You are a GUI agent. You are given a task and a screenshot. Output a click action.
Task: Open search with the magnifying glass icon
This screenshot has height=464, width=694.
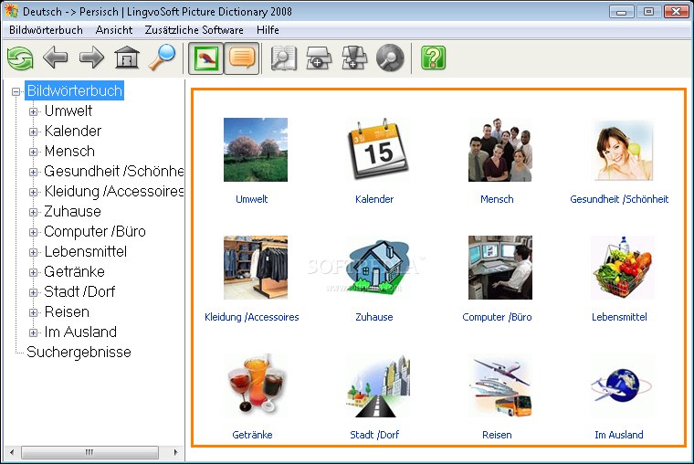pos(162,58)
